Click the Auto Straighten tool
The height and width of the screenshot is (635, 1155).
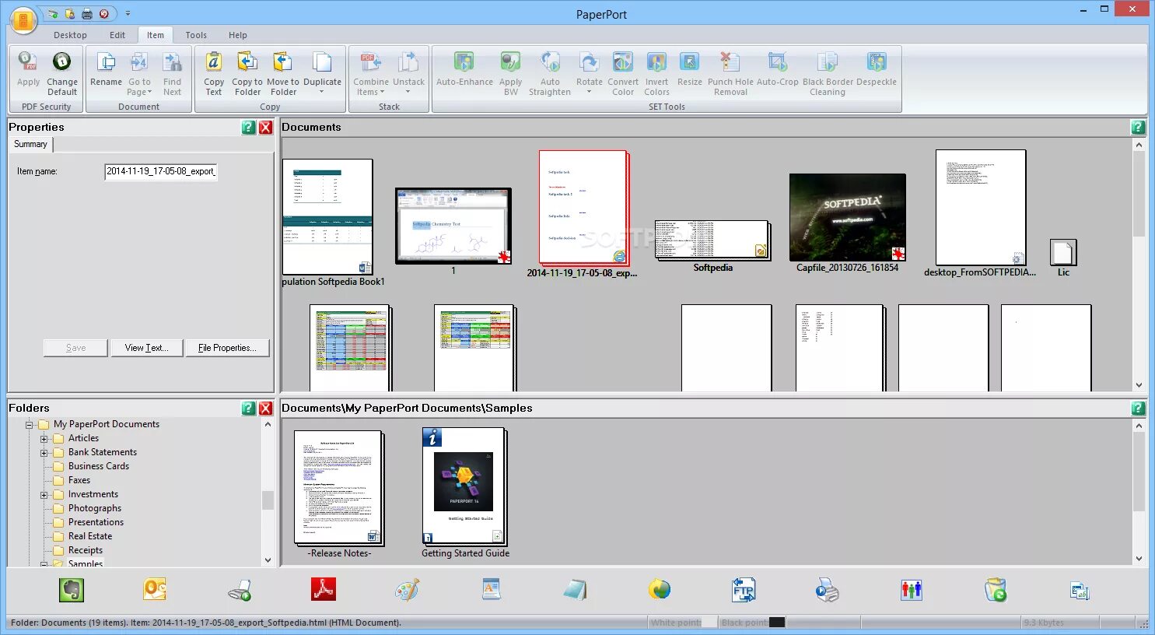tap(550, 74)
